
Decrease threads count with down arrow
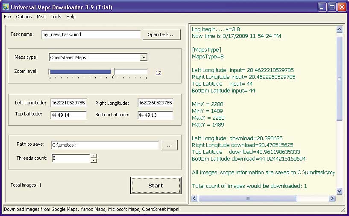94,161
